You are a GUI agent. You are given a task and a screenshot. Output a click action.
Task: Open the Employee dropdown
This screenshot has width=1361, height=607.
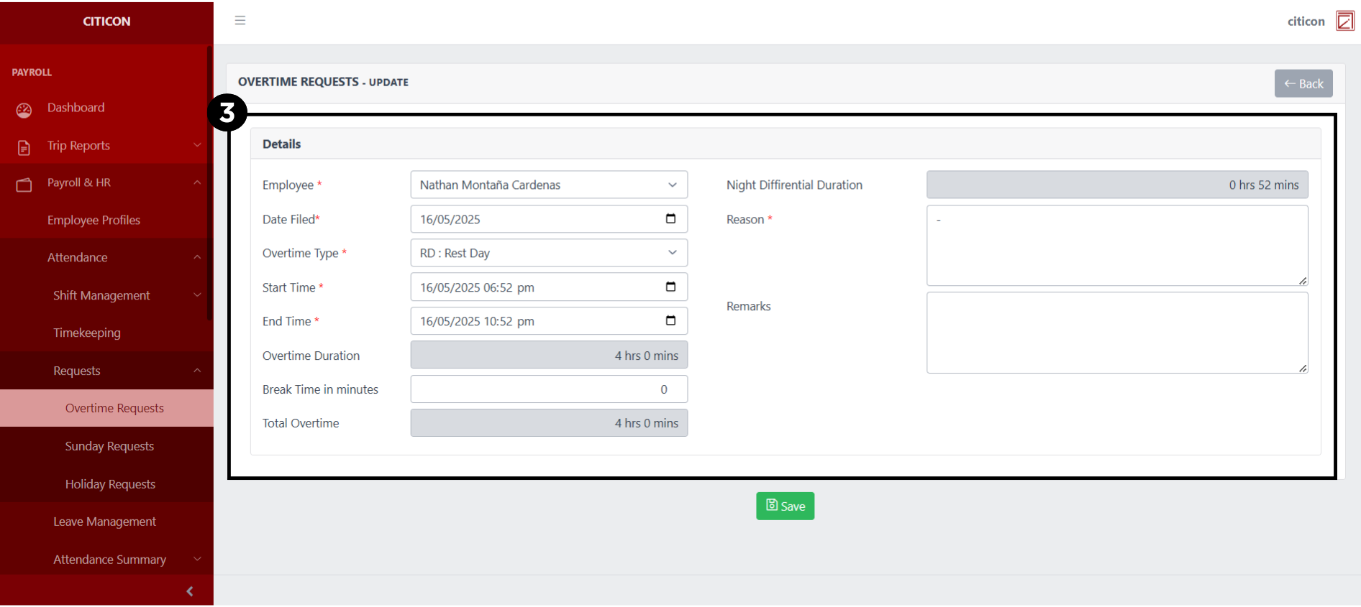[x=548, y=185]
